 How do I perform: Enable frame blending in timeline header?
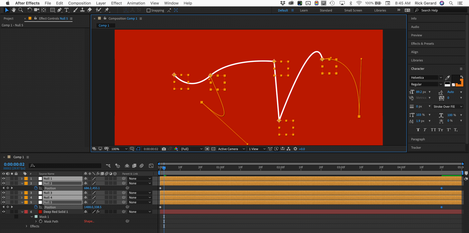point(134,166)
